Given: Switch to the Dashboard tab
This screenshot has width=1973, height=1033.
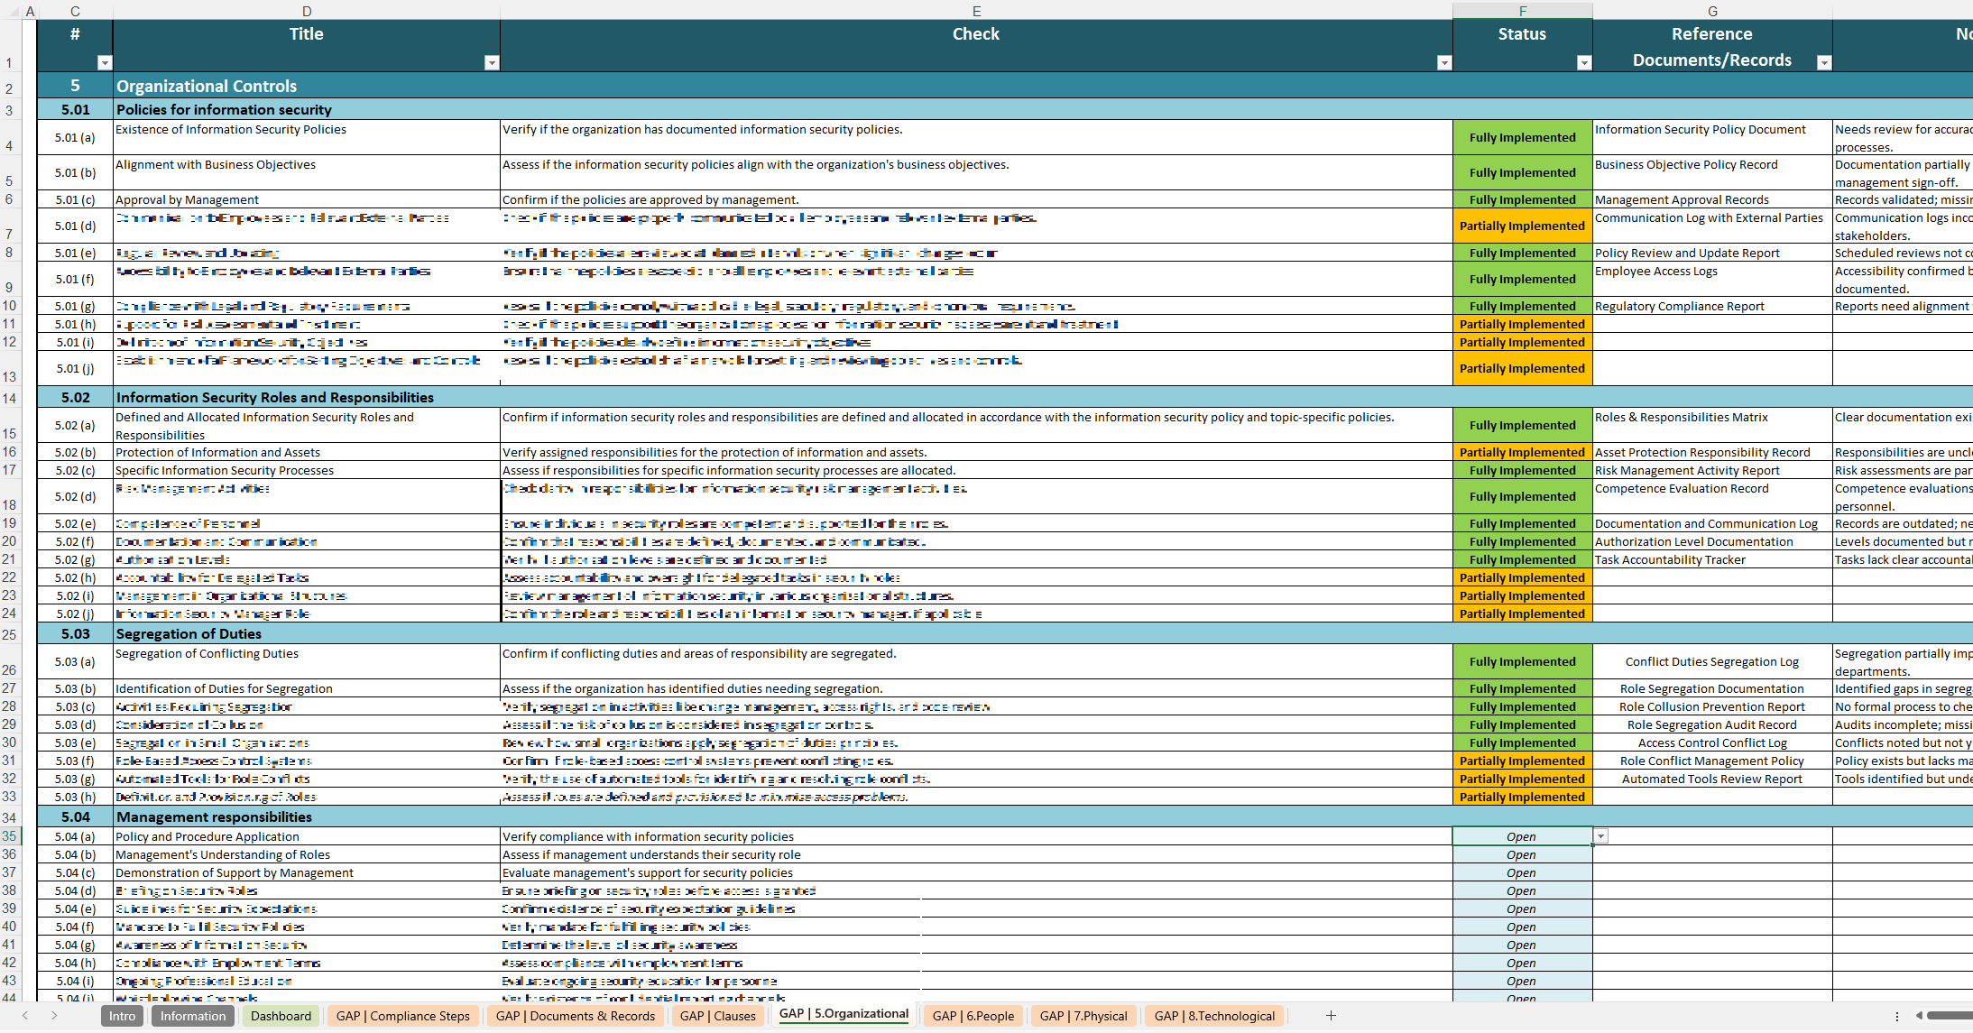Looking at the screenshot, I should pyautogui.click(x=278, y=1015).
